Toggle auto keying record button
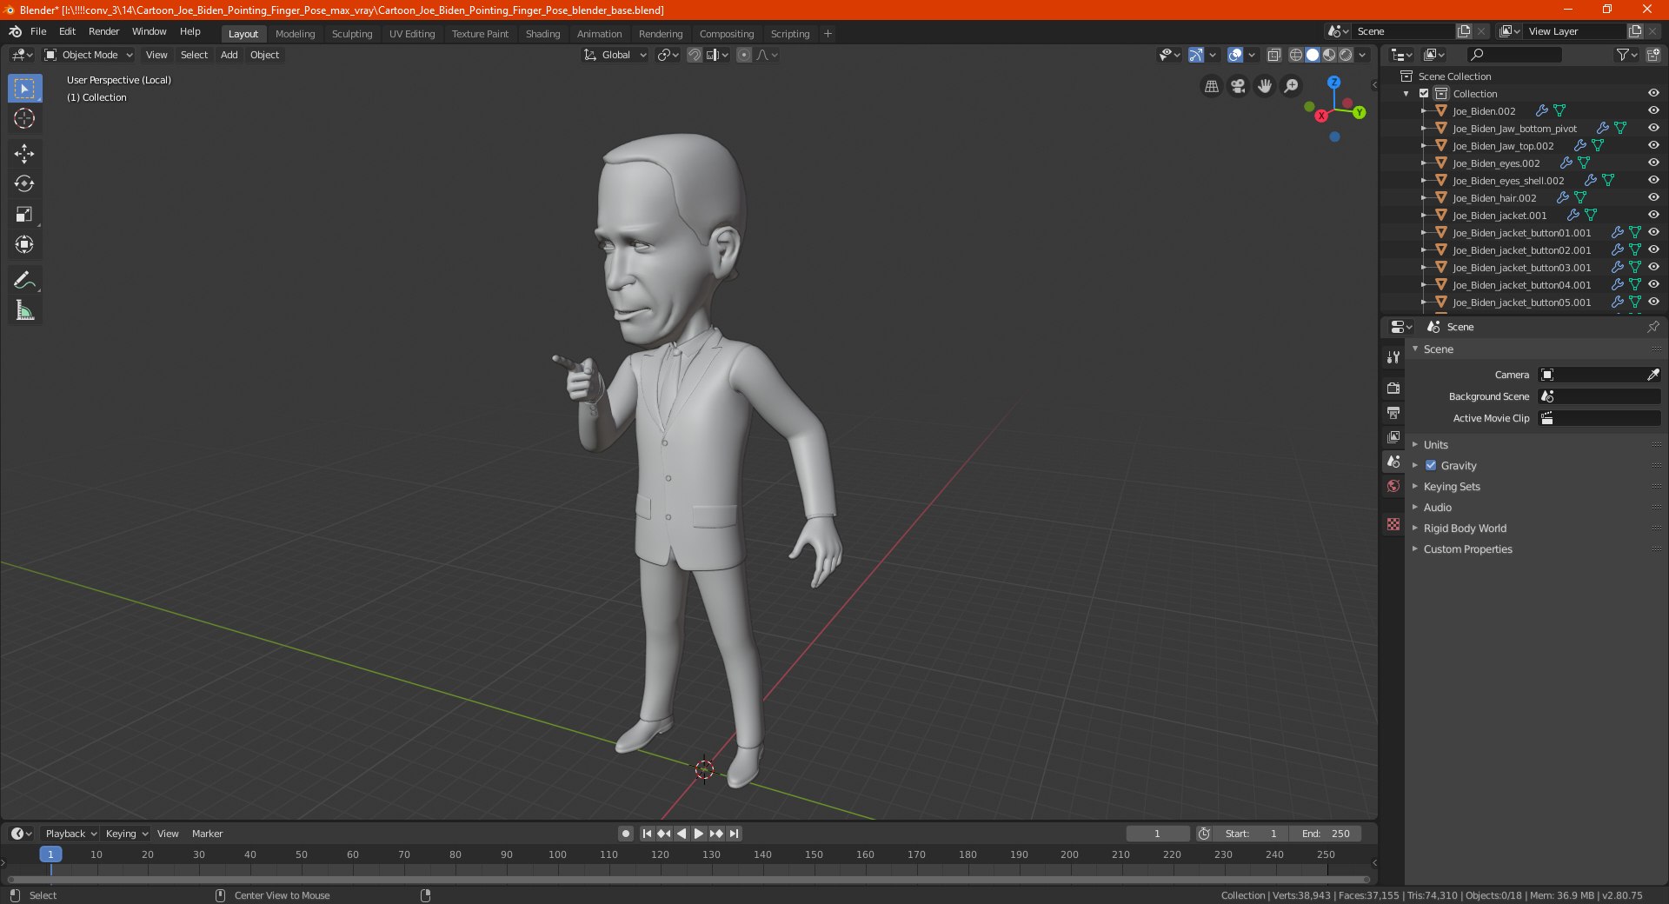 click(625, 834)
